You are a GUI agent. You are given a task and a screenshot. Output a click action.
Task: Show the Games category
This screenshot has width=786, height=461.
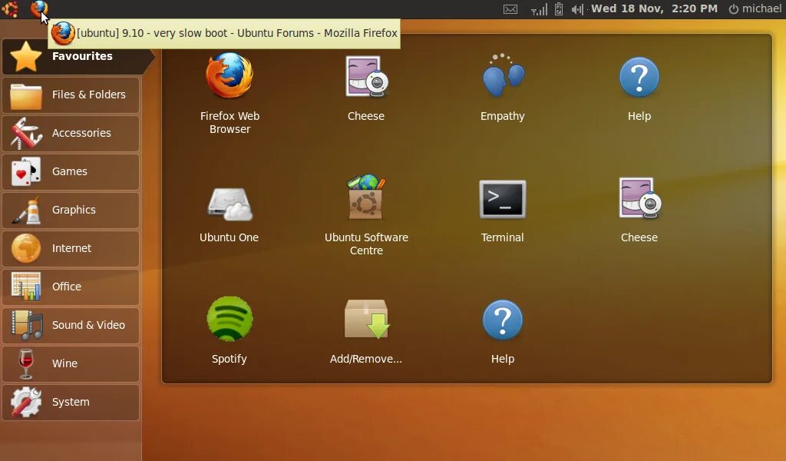click(71, 171)
